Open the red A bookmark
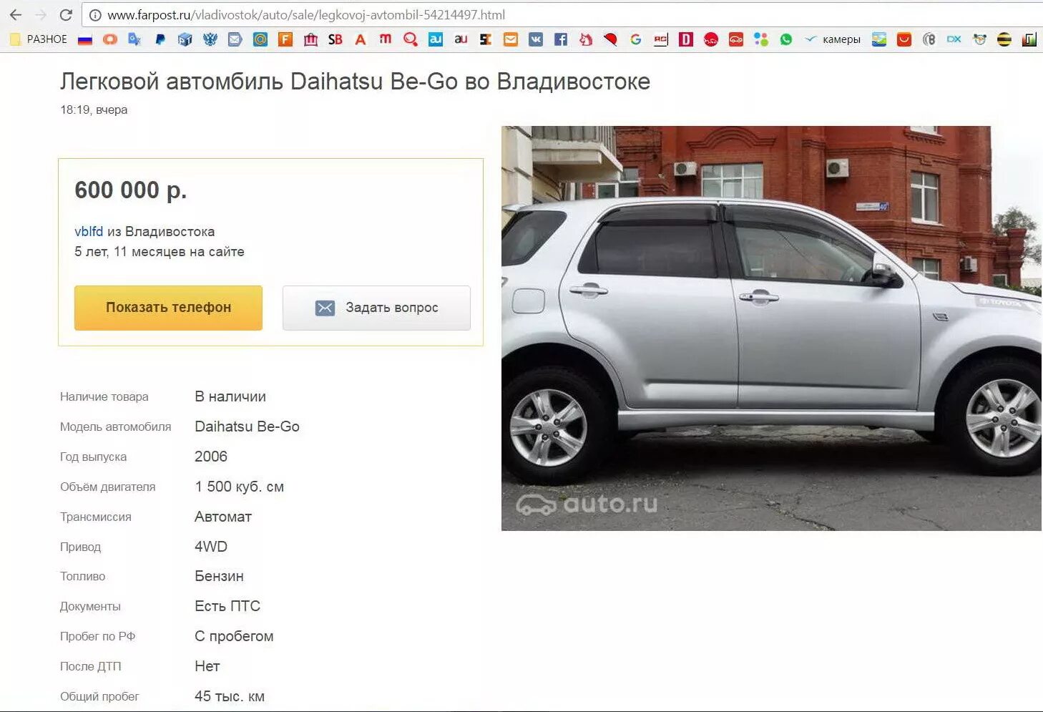 click(361, 39)
